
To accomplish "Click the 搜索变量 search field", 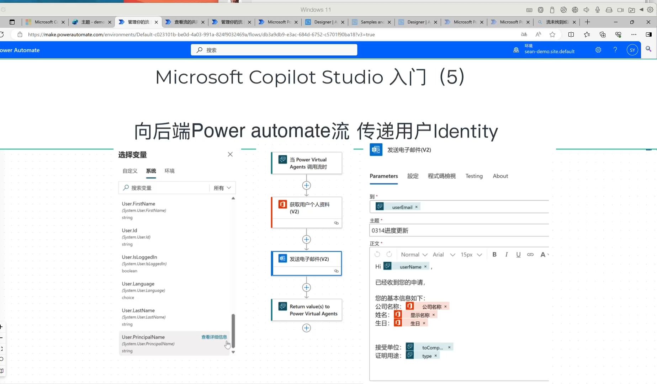I will coord(164,188).
